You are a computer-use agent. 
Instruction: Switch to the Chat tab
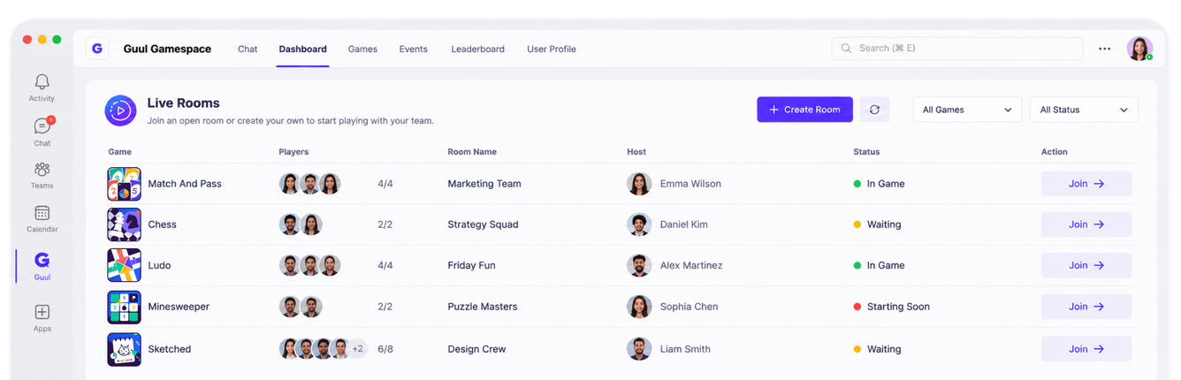(x=248, y=49)
